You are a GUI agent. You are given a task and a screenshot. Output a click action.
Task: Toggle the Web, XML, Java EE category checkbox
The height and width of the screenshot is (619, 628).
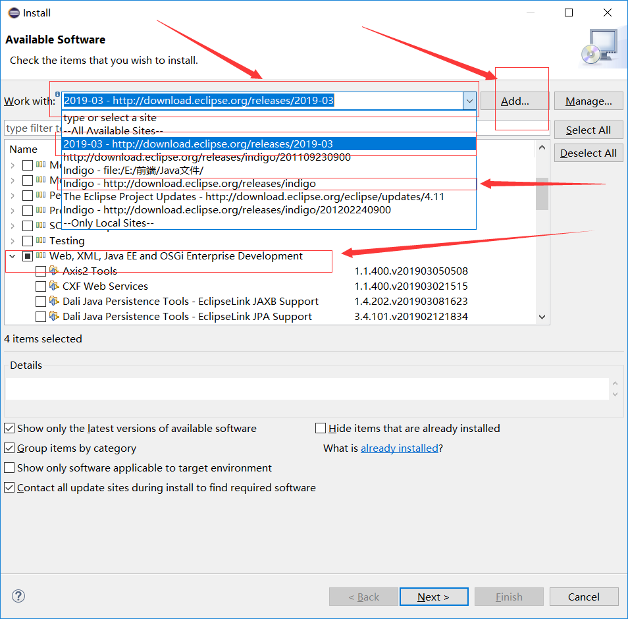pyautogui.click(x=28, y=256)
